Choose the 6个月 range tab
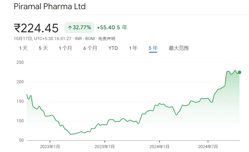The height and width of the screenshot is (152, 249). pos(90,48)
